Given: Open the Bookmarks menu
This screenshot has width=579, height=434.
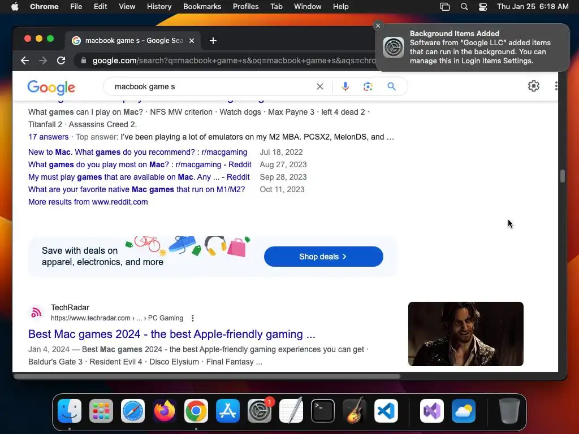Looking at the screenshot, I should tap(202, 7).
